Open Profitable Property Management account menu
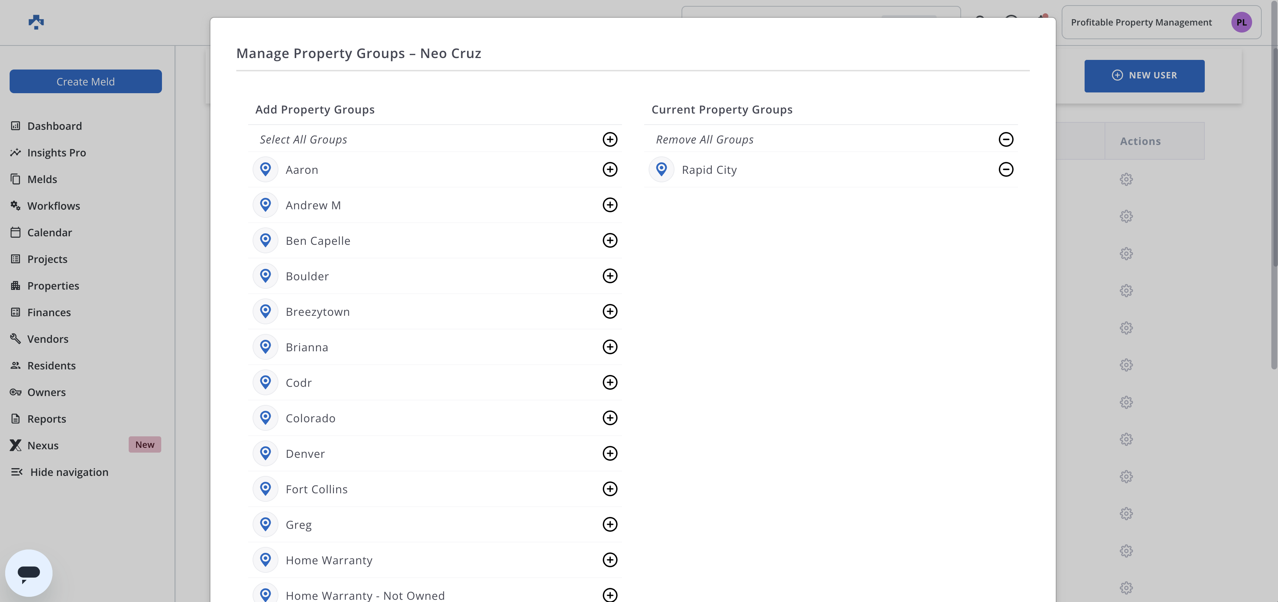Screen dimensions: 1278x602 coord(1161,22)
